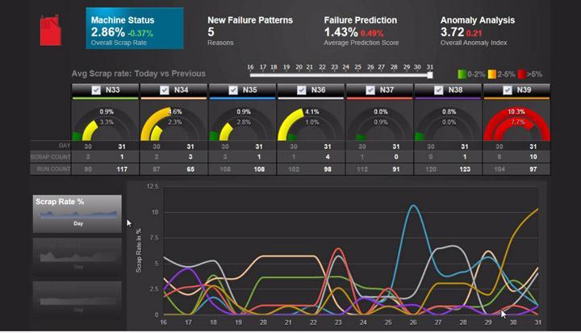Click N33 run count value 117
Viewport: 581px width, 333px height.
[122, 169]
